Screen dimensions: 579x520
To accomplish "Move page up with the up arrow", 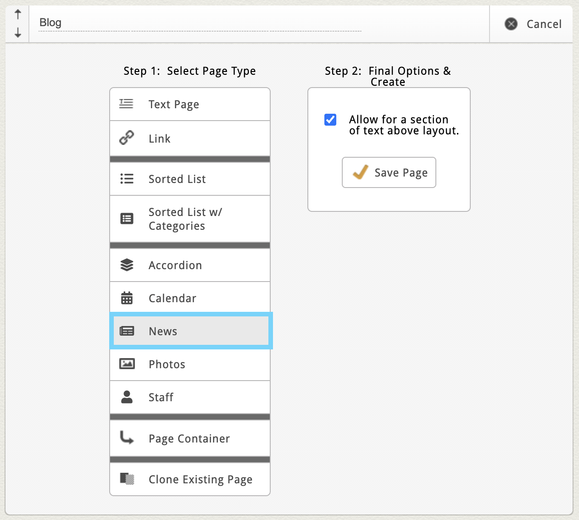I will click(18, 15).
